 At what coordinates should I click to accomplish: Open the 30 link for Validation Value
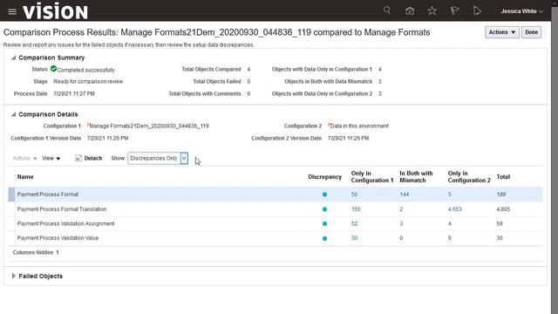point(354,238)
